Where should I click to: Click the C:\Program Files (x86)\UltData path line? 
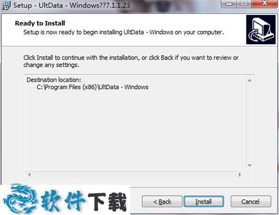point(93,87)
